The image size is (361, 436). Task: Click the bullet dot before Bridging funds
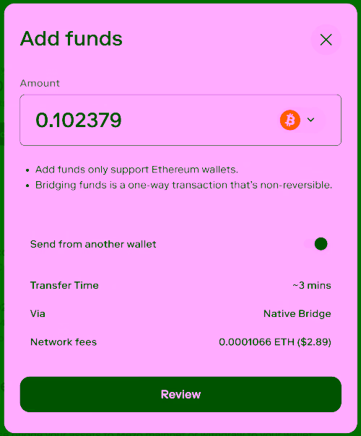click(x=27, y=186)
